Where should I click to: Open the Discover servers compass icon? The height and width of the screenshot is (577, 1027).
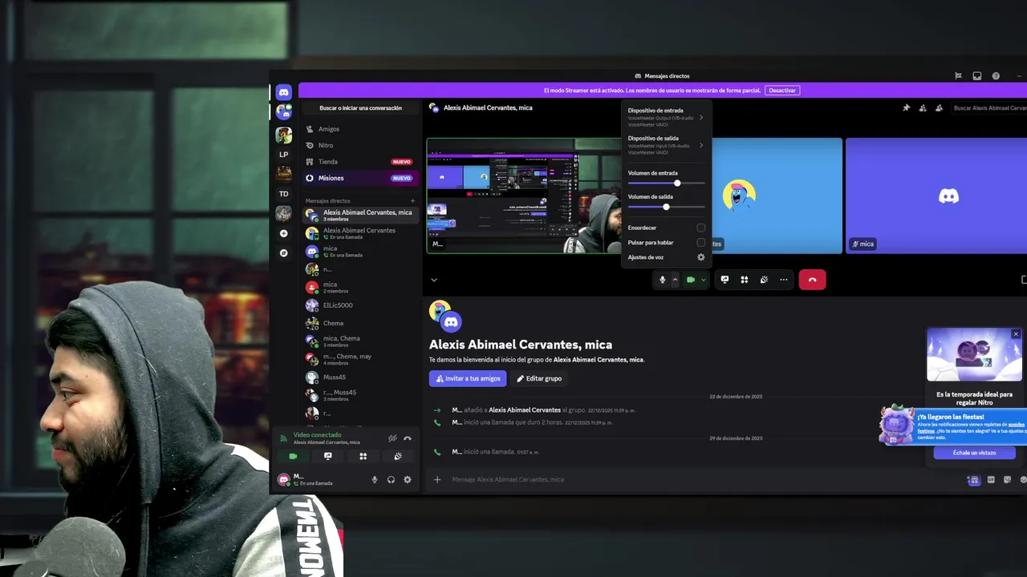pyautogui.click(x=283, y=252)
